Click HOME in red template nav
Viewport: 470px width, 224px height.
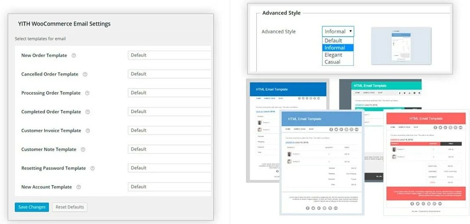click(392, 127)
